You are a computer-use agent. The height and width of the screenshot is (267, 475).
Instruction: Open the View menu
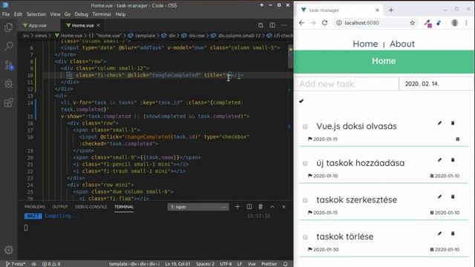[x=55, y=14]
